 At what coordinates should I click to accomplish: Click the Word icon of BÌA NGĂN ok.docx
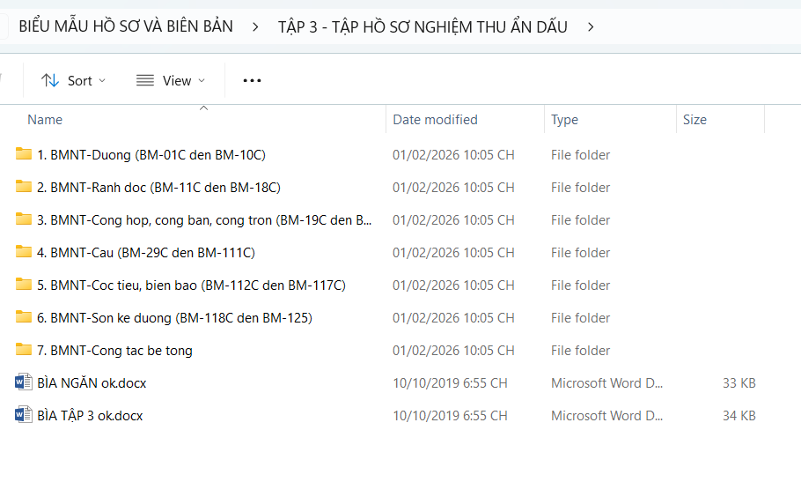click(24, 383)
